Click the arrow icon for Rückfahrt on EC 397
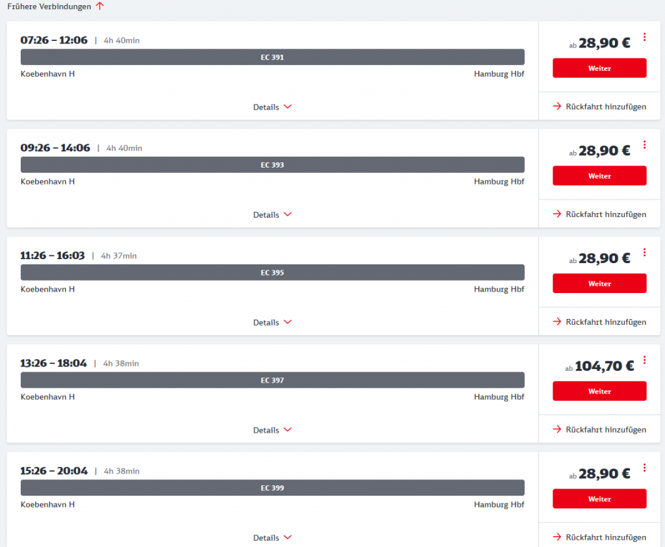 (557, 429)
